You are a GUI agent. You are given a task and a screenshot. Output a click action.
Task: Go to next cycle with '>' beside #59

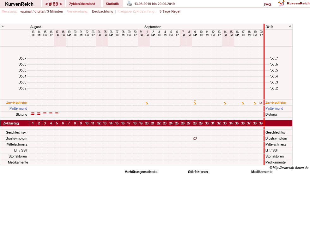pos(61,4)
